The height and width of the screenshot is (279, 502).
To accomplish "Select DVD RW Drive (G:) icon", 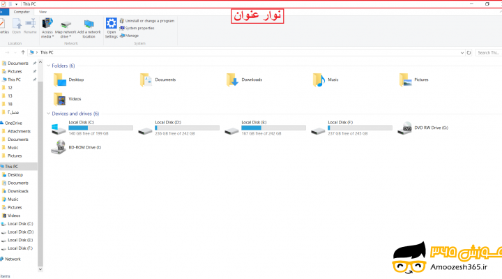I will coord(404,128).
